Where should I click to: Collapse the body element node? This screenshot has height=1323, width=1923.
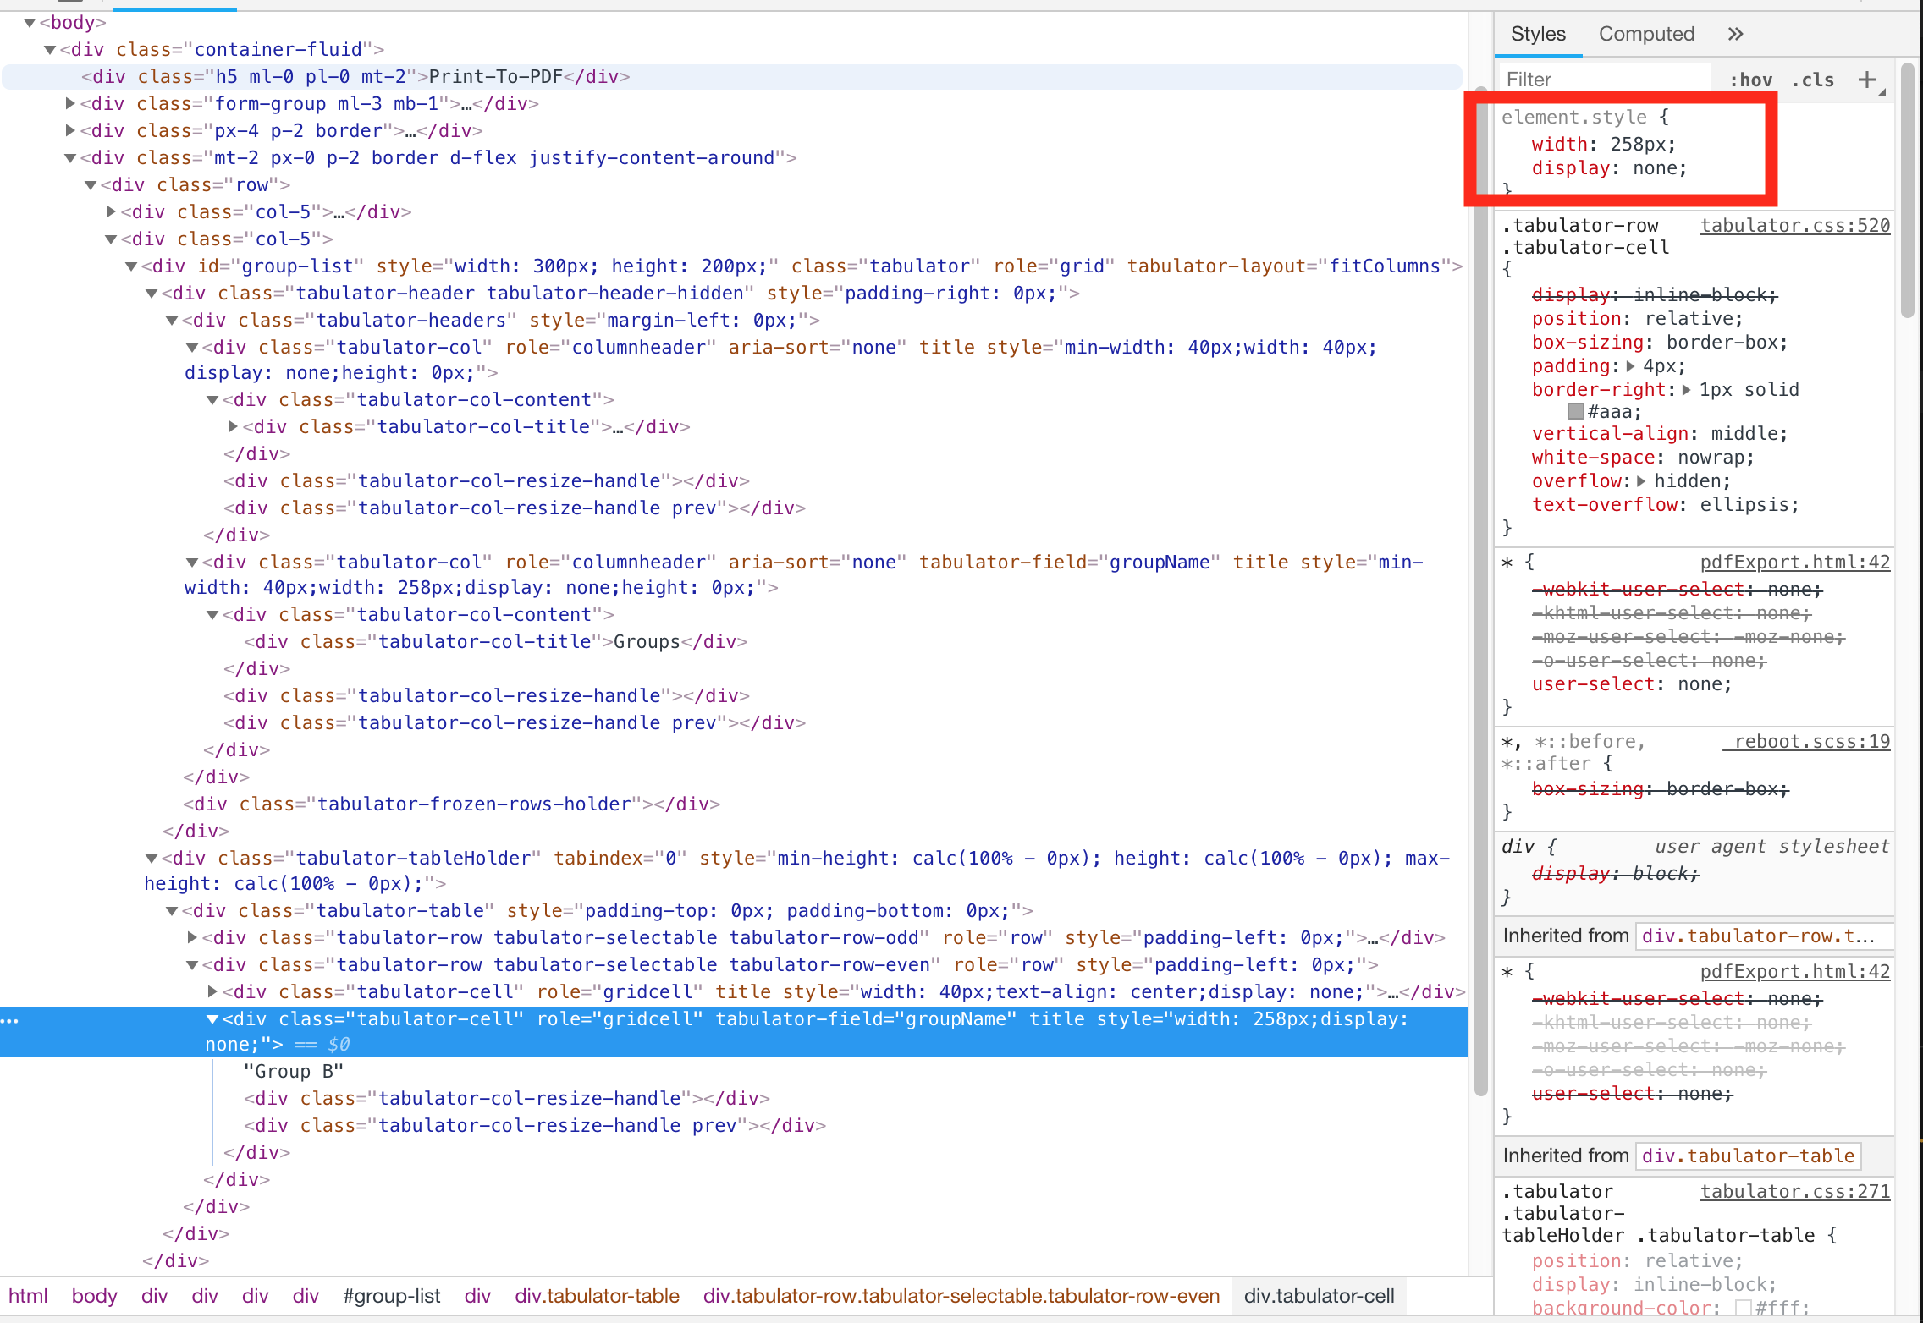[x=30, y=23]
